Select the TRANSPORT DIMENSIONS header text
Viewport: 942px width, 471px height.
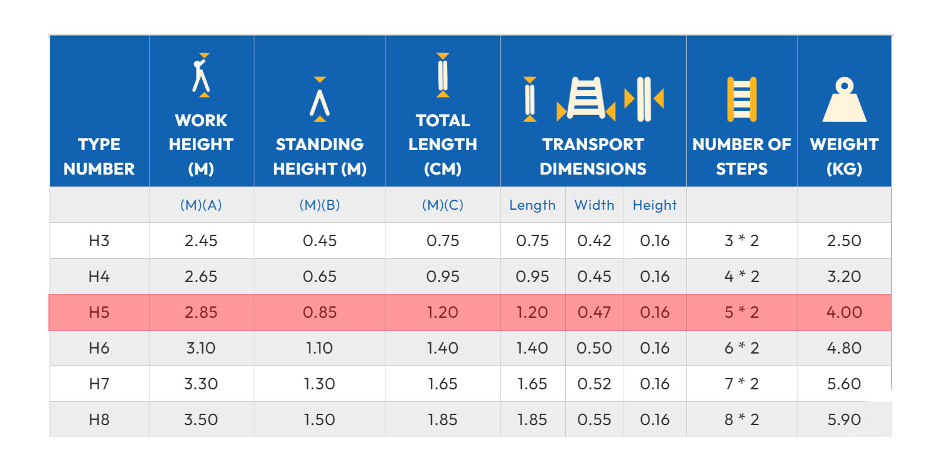(593, 156)
